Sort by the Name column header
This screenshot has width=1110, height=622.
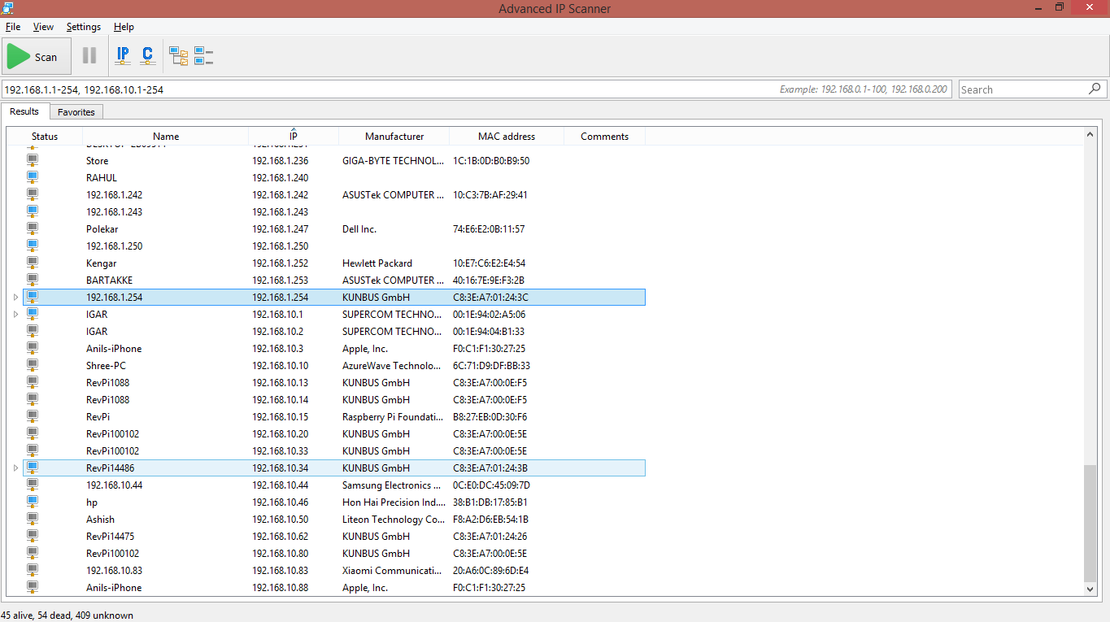(166, 137)
